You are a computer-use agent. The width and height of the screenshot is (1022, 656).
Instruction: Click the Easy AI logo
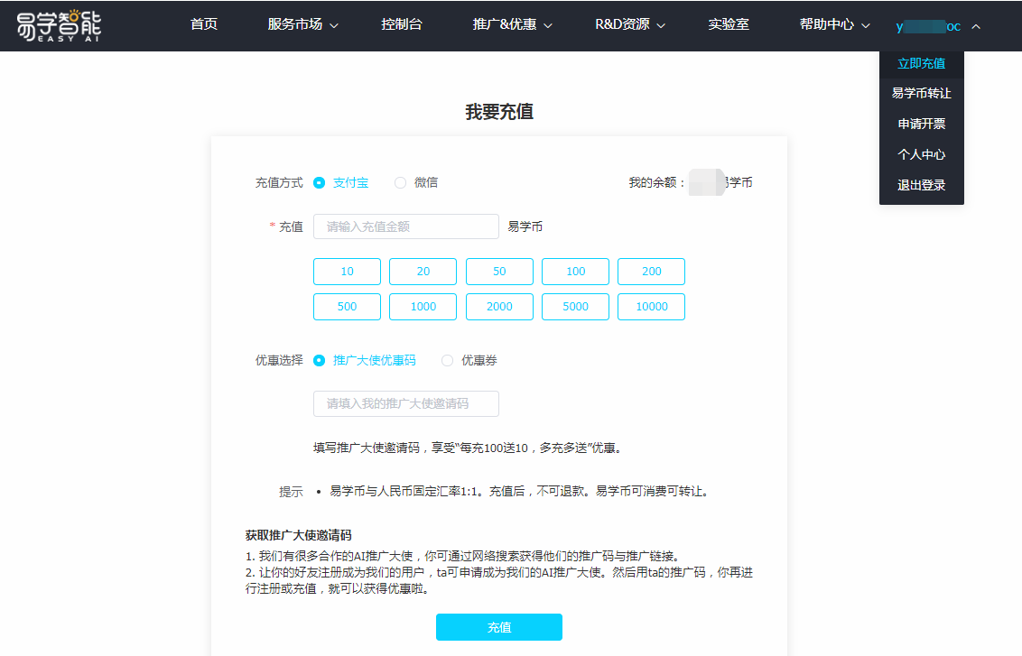[x=59, y=25]
